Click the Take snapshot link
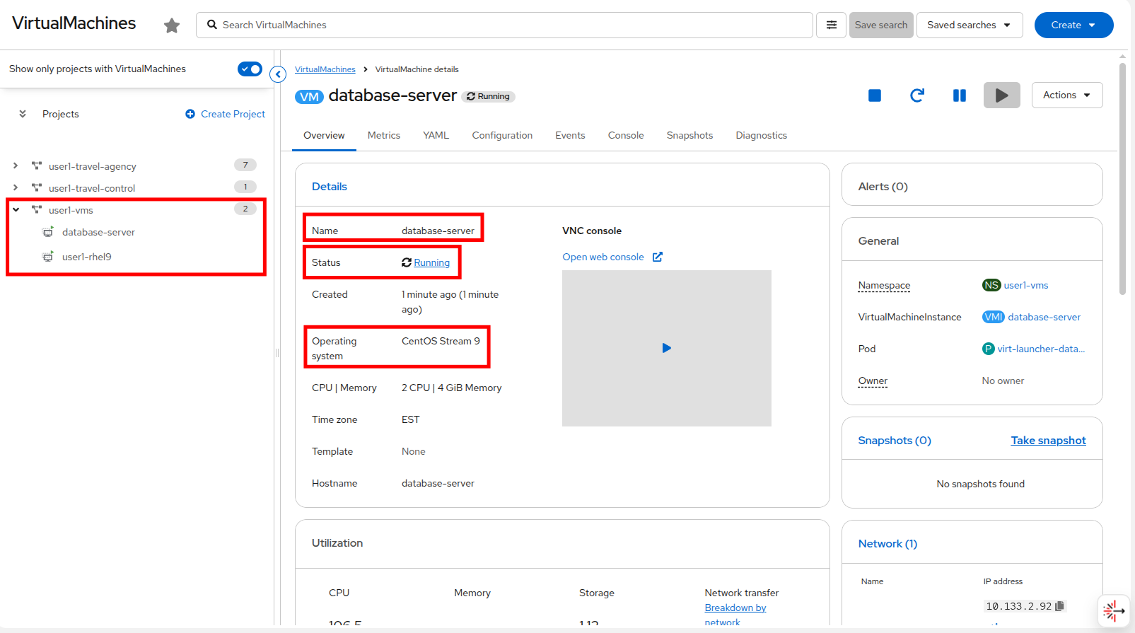1135x633 pixels. (1048, 440)
